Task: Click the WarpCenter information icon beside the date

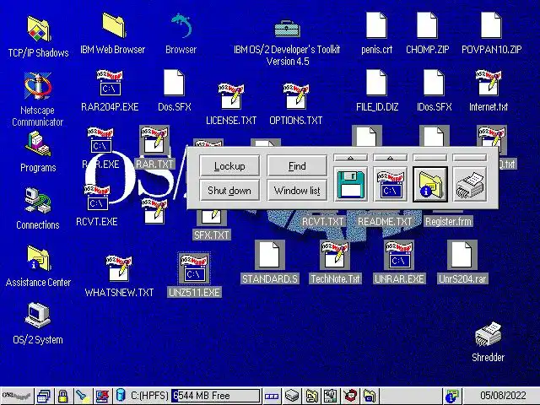Action: (451, 396)
